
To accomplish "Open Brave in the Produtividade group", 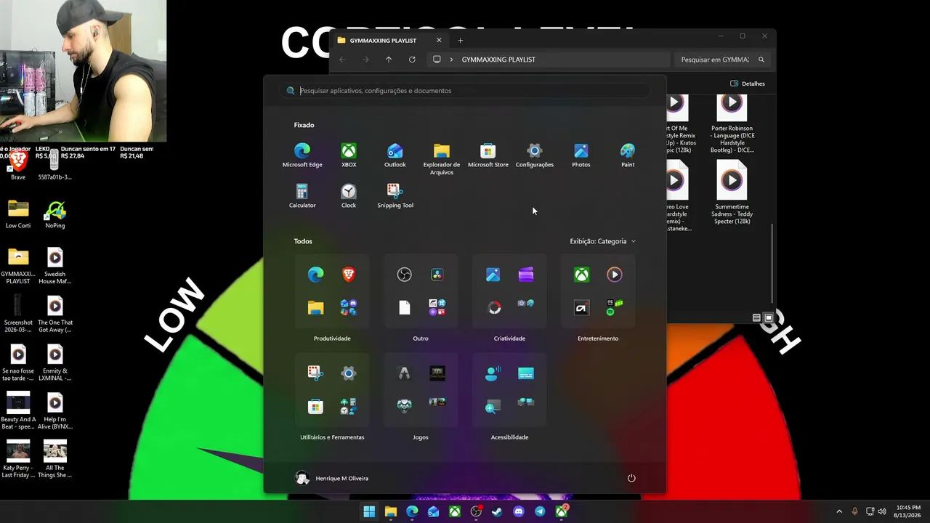I will (x=349, y=275).
